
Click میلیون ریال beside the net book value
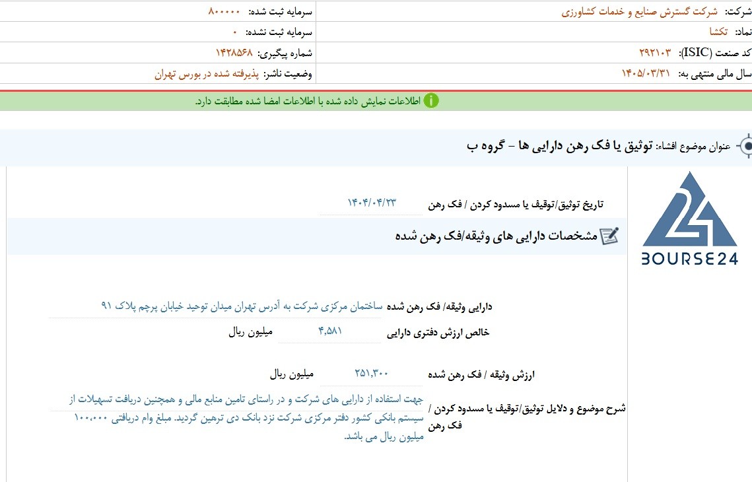pos(250,332)
